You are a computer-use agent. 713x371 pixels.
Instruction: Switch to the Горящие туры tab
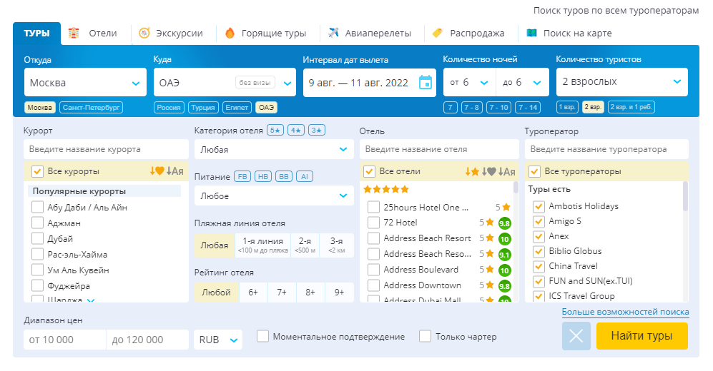274,33
